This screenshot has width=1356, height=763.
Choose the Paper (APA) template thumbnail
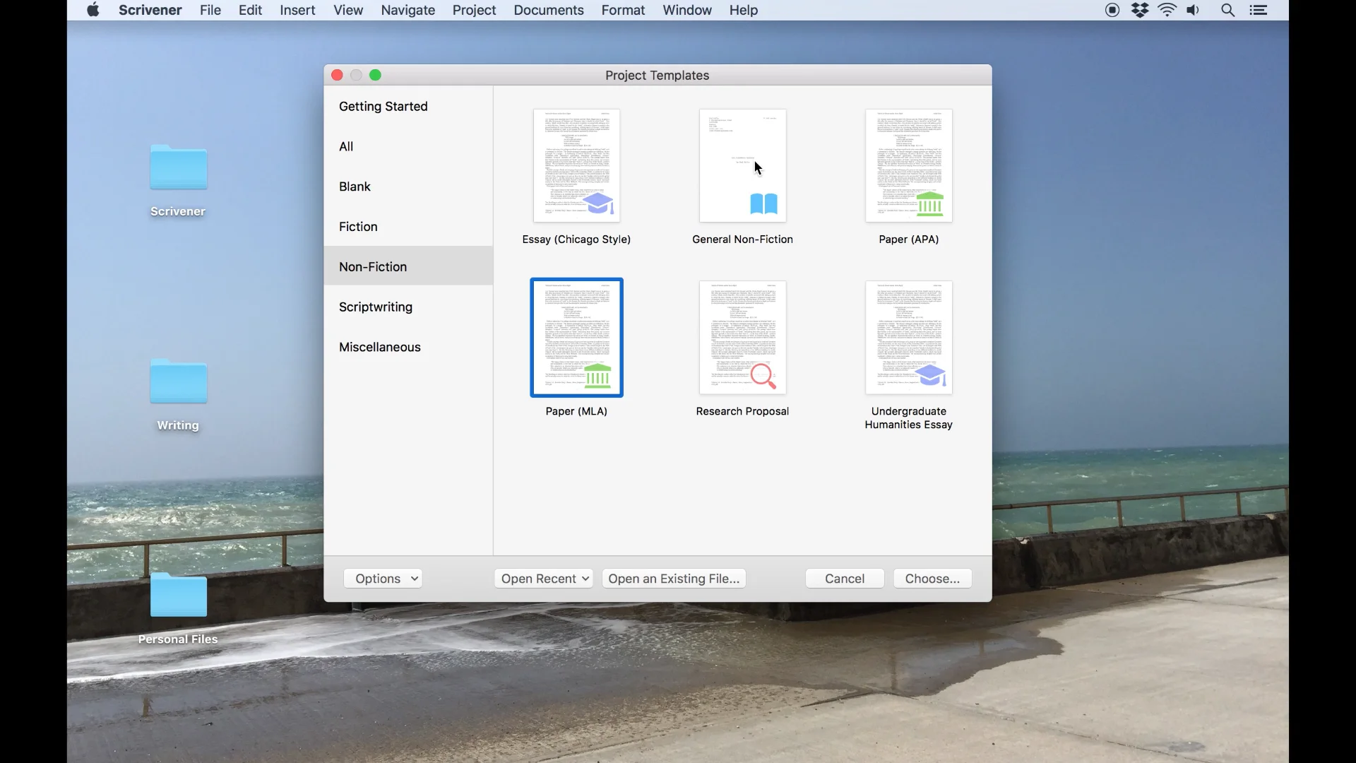tap(909, 166)
